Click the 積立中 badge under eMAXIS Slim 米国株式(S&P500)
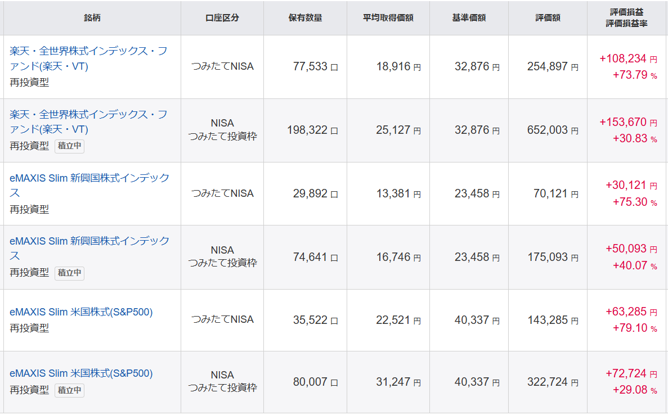Screen dimensions: 668x415 [70, 390]
